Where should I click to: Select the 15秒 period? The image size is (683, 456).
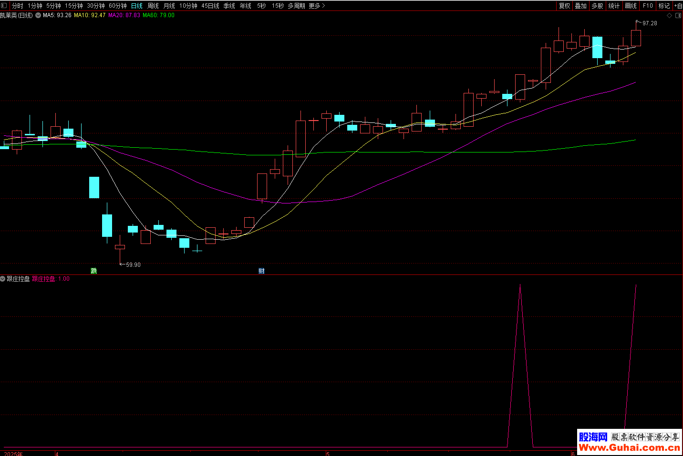[x=278, y=6]
